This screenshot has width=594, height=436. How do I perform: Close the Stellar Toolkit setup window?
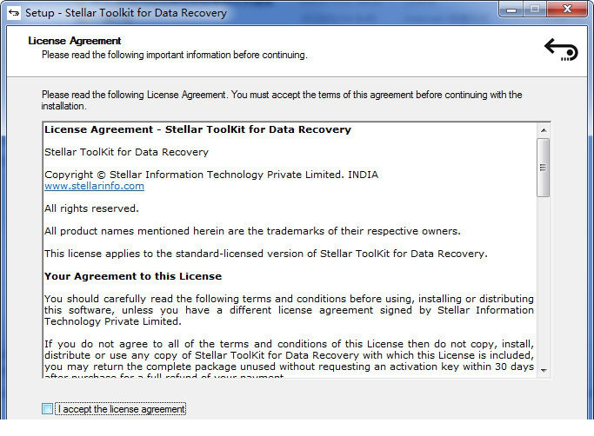(x=567, y=9)
